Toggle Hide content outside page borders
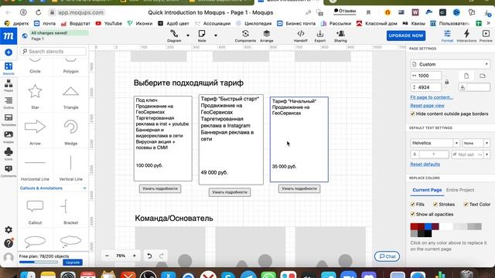The height and width of the screenshot is (278, 495). tap(412, 114)
